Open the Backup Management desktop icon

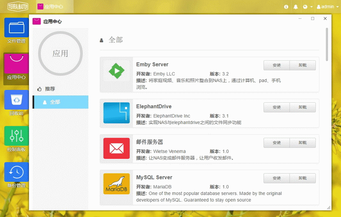click(16, 175)
